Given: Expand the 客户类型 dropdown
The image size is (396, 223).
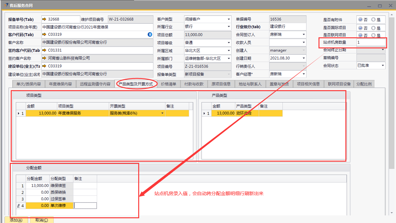Looking at the screenshot, I should click(229, 19).
